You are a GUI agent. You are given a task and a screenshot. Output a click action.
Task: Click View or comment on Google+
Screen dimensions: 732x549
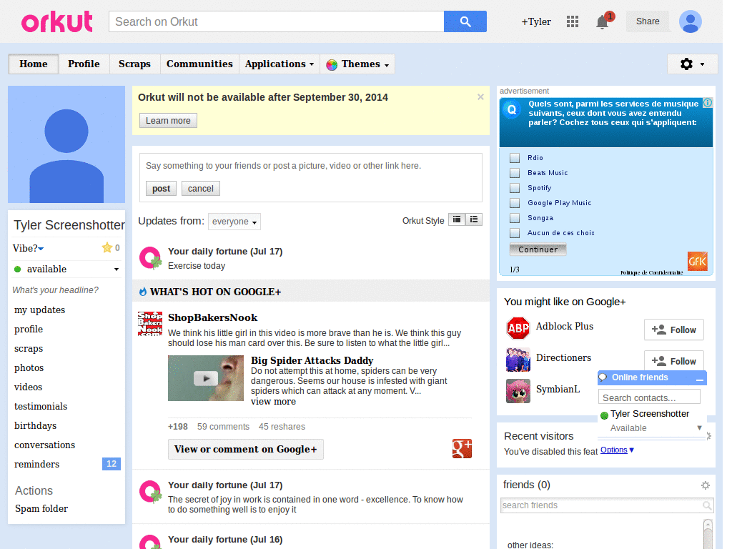pyautogui.click(x=246, y=449)
